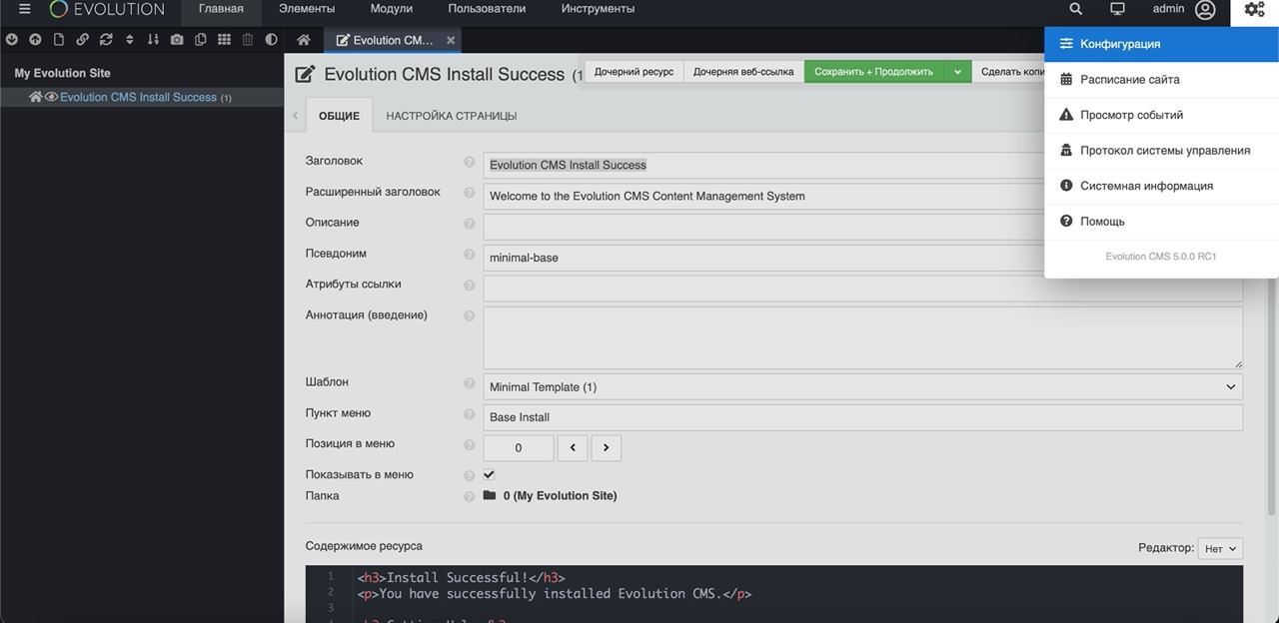This screenshot has width=1279, height=623.
Task: Expand the Сохранить + Продолжить arrow menu
Action: (x=957, y=72)
